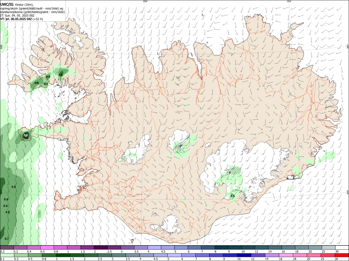
Task: Select the palest green swatch above label 0.1
Action: [x=7, y=255]
